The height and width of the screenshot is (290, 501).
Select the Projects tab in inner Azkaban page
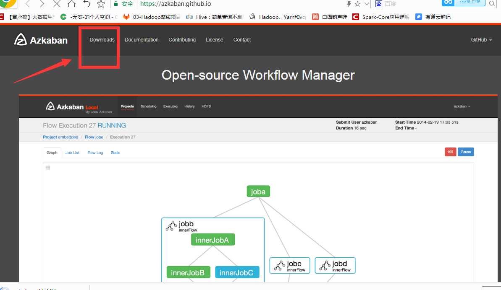pyautogui.click(x=128, y=106)
